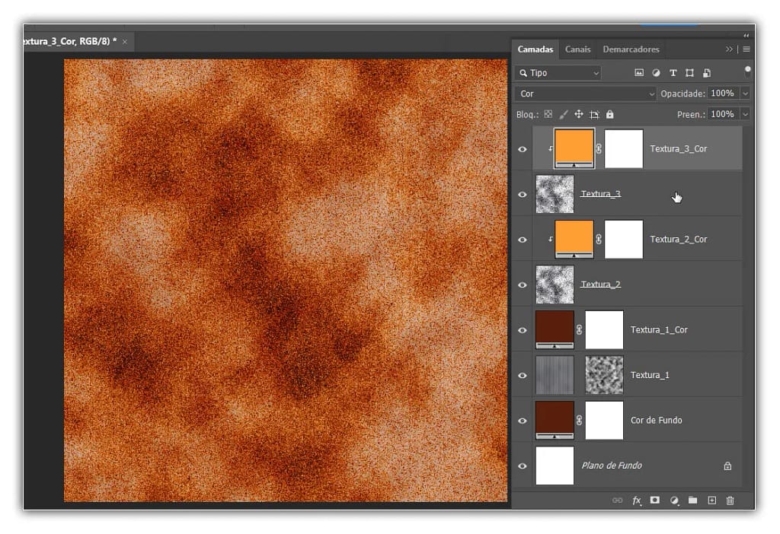Select the Textura_1 layer mask thumbnail
Viewport: 780px width, 534px height.
604,374
